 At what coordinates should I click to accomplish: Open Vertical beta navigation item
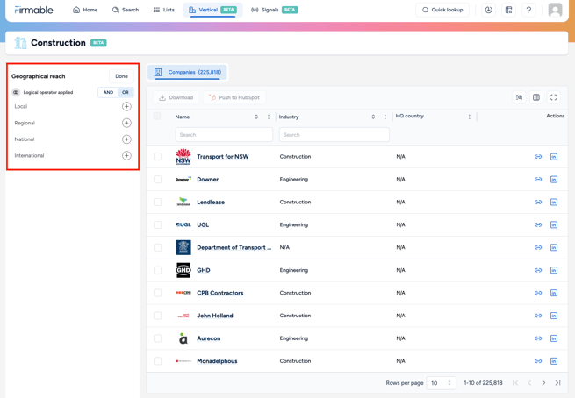click(x=212, y=10)
